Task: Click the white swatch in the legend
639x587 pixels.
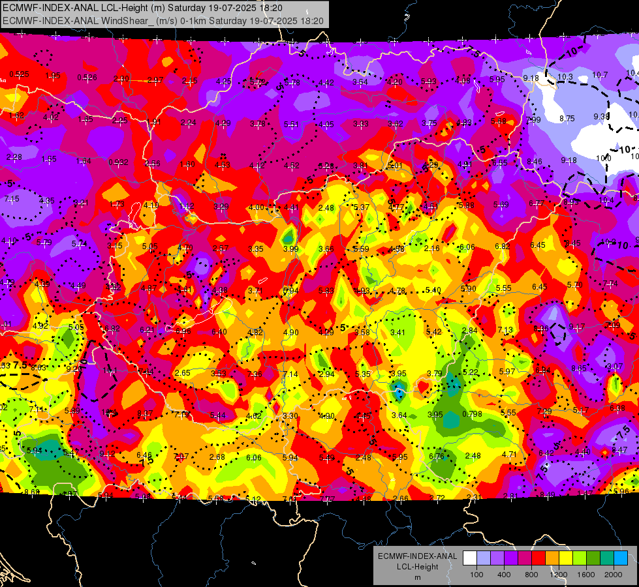Action: coord(470,558)
